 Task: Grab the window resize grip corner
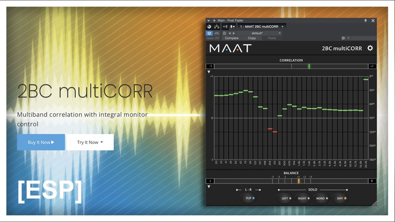pyautogui.click(x=374, y=203)
